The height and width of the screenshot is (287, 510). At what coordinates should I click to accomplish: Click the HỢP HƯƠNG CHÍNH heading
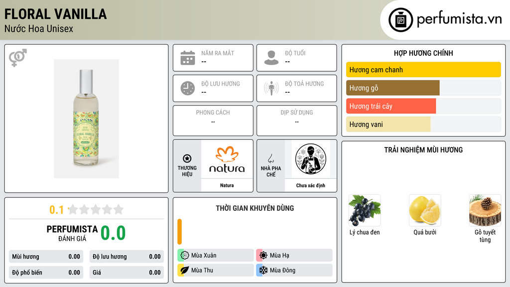(x=423, y=53)
